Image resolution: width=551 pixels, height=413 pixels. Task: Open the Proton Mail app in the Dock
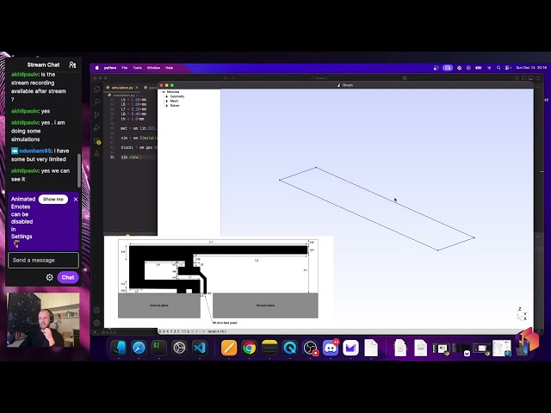tap(350, 348)
